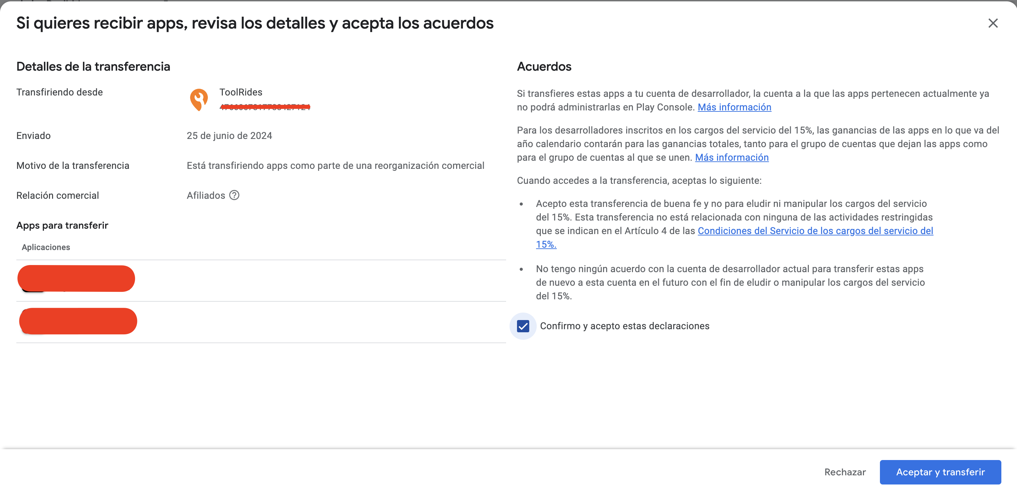Viewport: 1017px width, 494px height.
Task: Open the Afiliados help question-mark icon
Action: click(234, 195)
